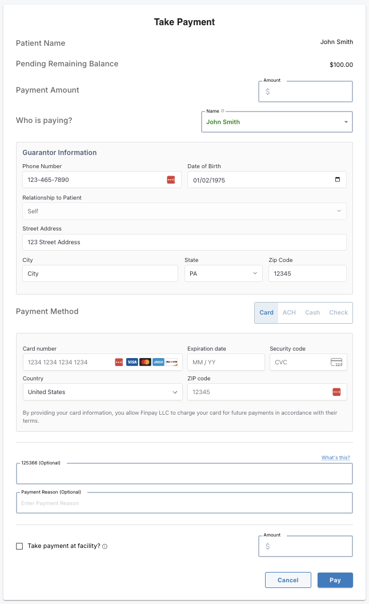Focus the Payment Amount field
The height and width of the screenshot is (604, 369).
pyautogui.click(x=306, y=92)
